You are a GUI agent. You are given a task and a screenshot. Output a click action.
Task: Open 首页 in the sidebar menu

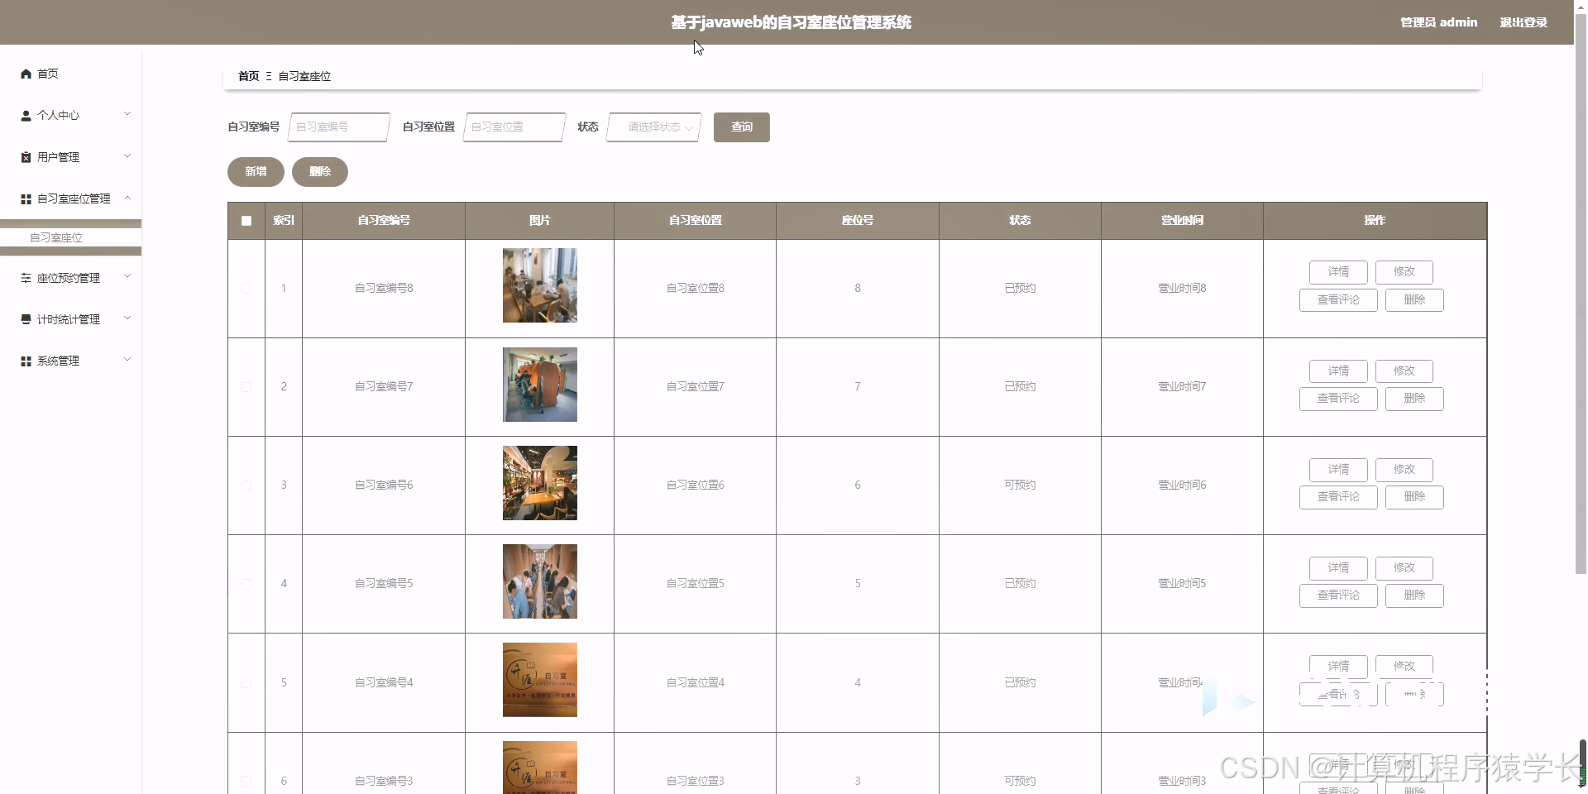47,74
